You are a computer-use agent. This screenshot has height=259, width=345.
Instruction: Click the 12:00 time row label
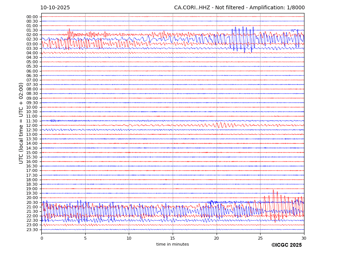[32, 125]
